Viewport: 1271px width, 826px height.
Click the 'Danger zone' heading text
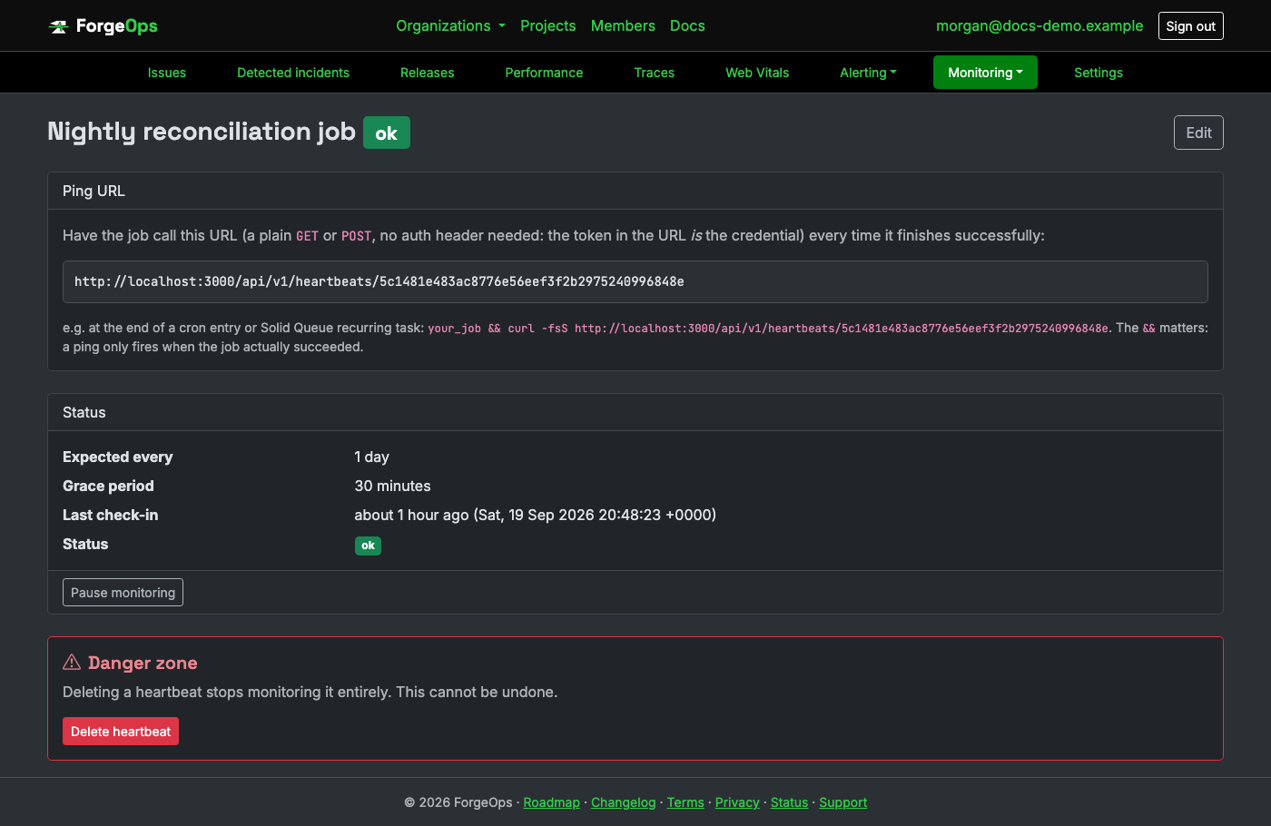pos(143,663)
